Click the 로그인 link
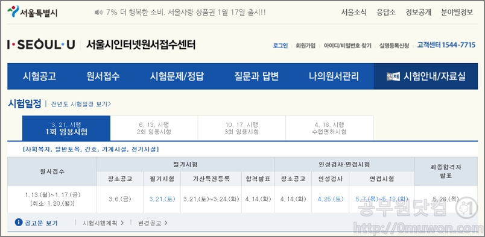485x237 pixels. (x=281, y=46)
